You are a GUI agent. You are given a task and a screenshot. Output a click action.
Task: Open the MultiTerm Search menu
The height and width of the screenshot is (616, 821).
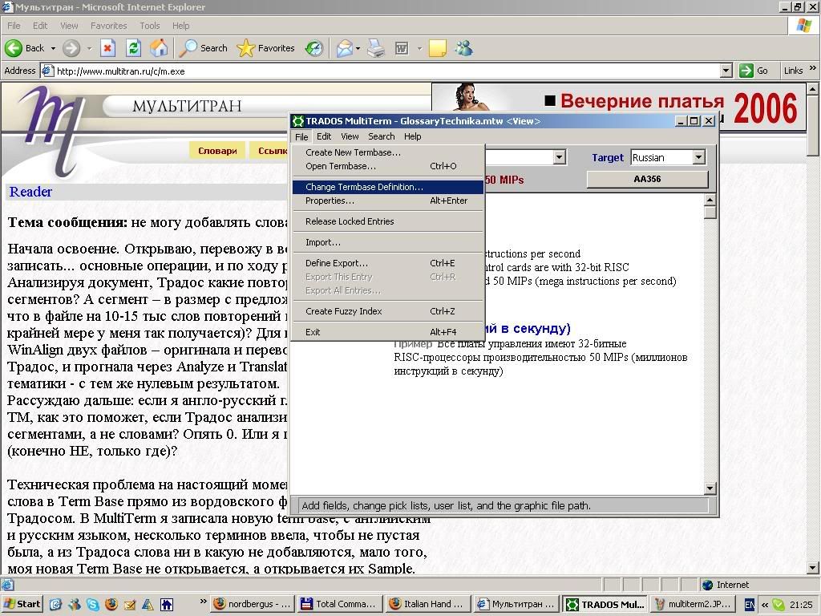(x=381, y=136)
